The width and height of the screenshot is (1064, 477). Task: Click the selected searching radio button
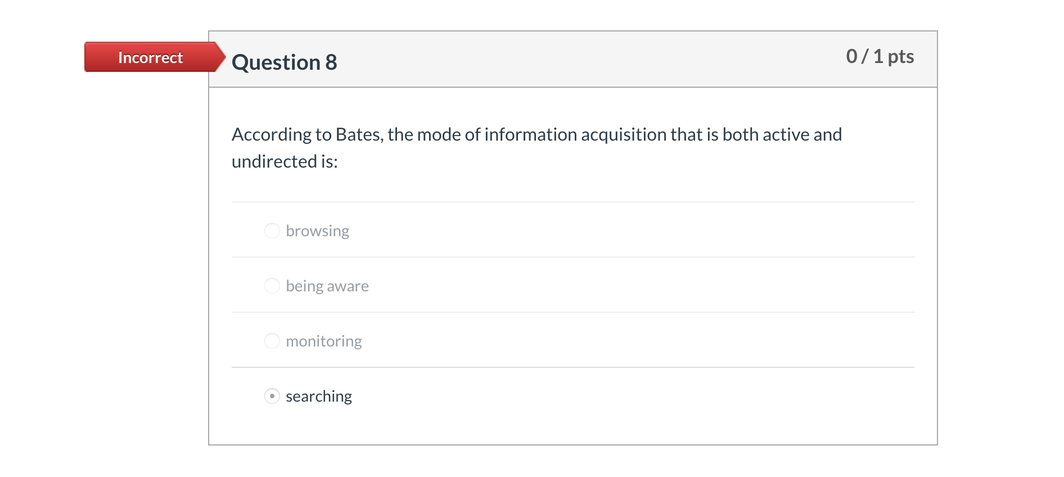(x=272, y=396)
